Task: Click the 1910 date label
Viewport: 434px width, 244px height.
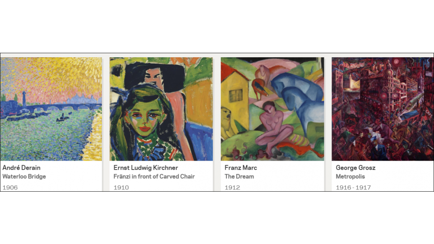Action: click(x=121, y=188)
